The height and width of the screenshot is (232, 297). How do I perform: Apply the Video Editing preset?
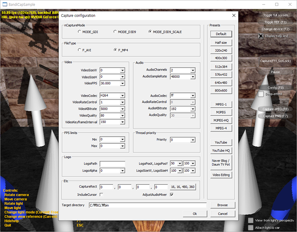click(221, 175)
